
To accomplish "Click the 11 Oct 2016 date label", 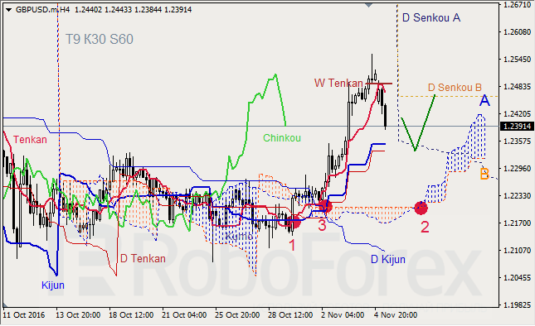I will tap(23, 314).
